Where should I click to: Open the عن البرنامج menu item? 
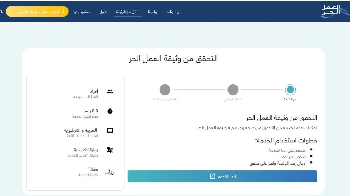[x=174, y=12]
